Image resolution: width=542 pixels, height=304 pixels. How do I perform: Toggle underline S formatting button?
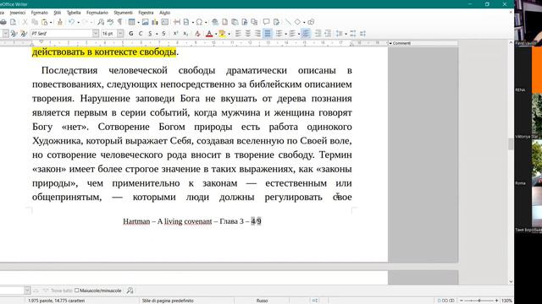[x=150, y=34]
